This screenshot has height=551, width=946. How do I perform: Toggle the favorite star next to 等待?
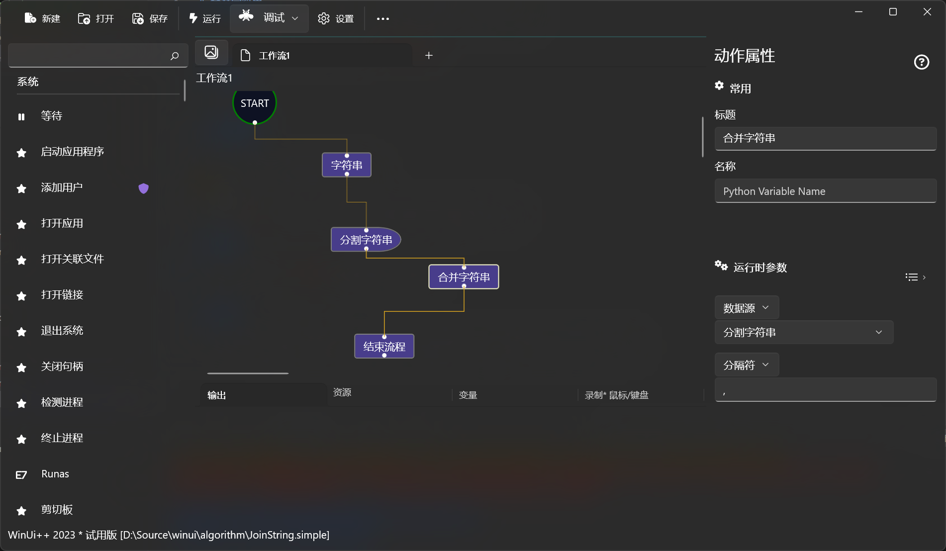(21, 117)
